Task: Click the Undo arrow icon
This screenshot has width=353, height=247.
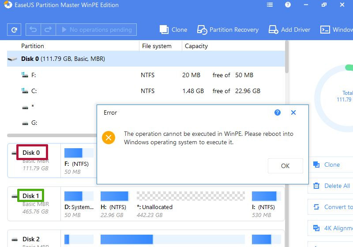Action: tap(33, 30)
